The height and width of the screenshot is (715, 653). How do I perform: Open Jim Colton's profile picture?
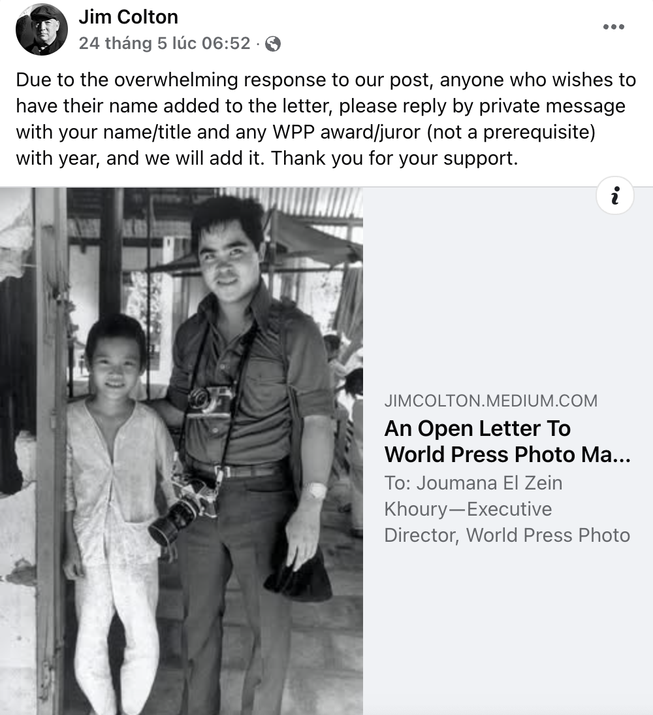click(42, 29)
